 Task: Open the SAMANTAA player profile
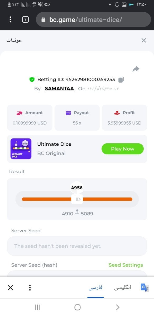click(59, 88)
